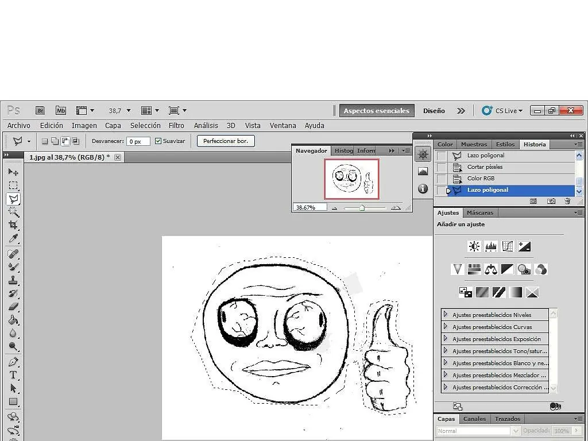Select the Magic Wand tool
The width and height of the screenshot is (588, 441).
(x=13, y=212)
